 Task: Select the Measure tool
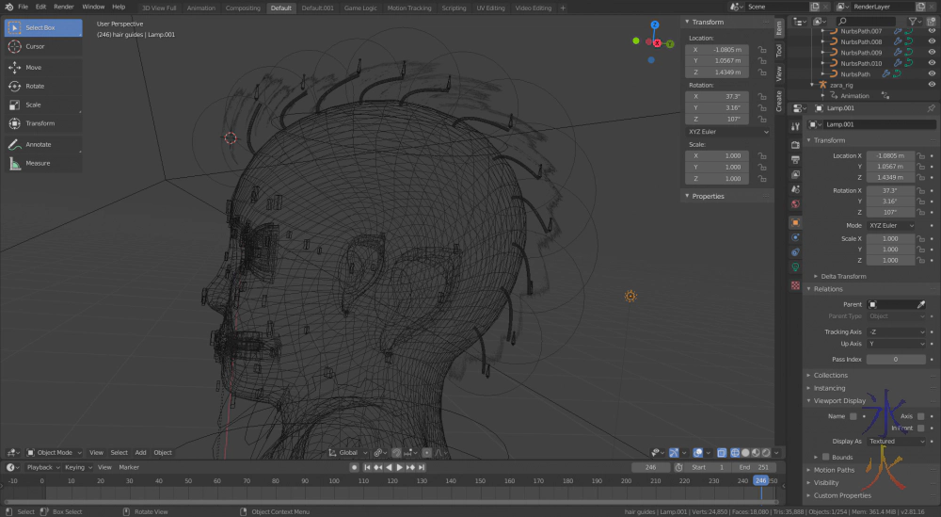pos(43,163)
